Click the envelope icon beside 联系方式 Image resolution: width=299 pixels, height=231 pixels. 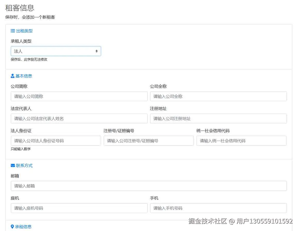(x=13, y=165)
